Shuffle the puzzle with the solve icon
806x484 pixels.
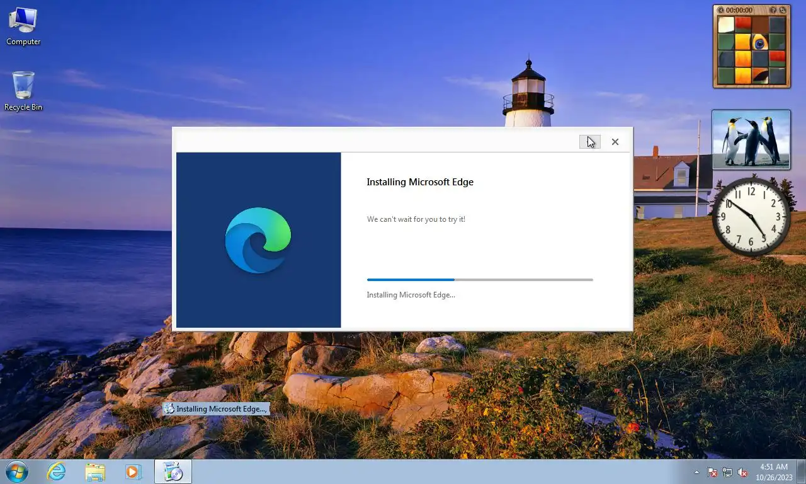pyautogui.click(x=783, y=10)
